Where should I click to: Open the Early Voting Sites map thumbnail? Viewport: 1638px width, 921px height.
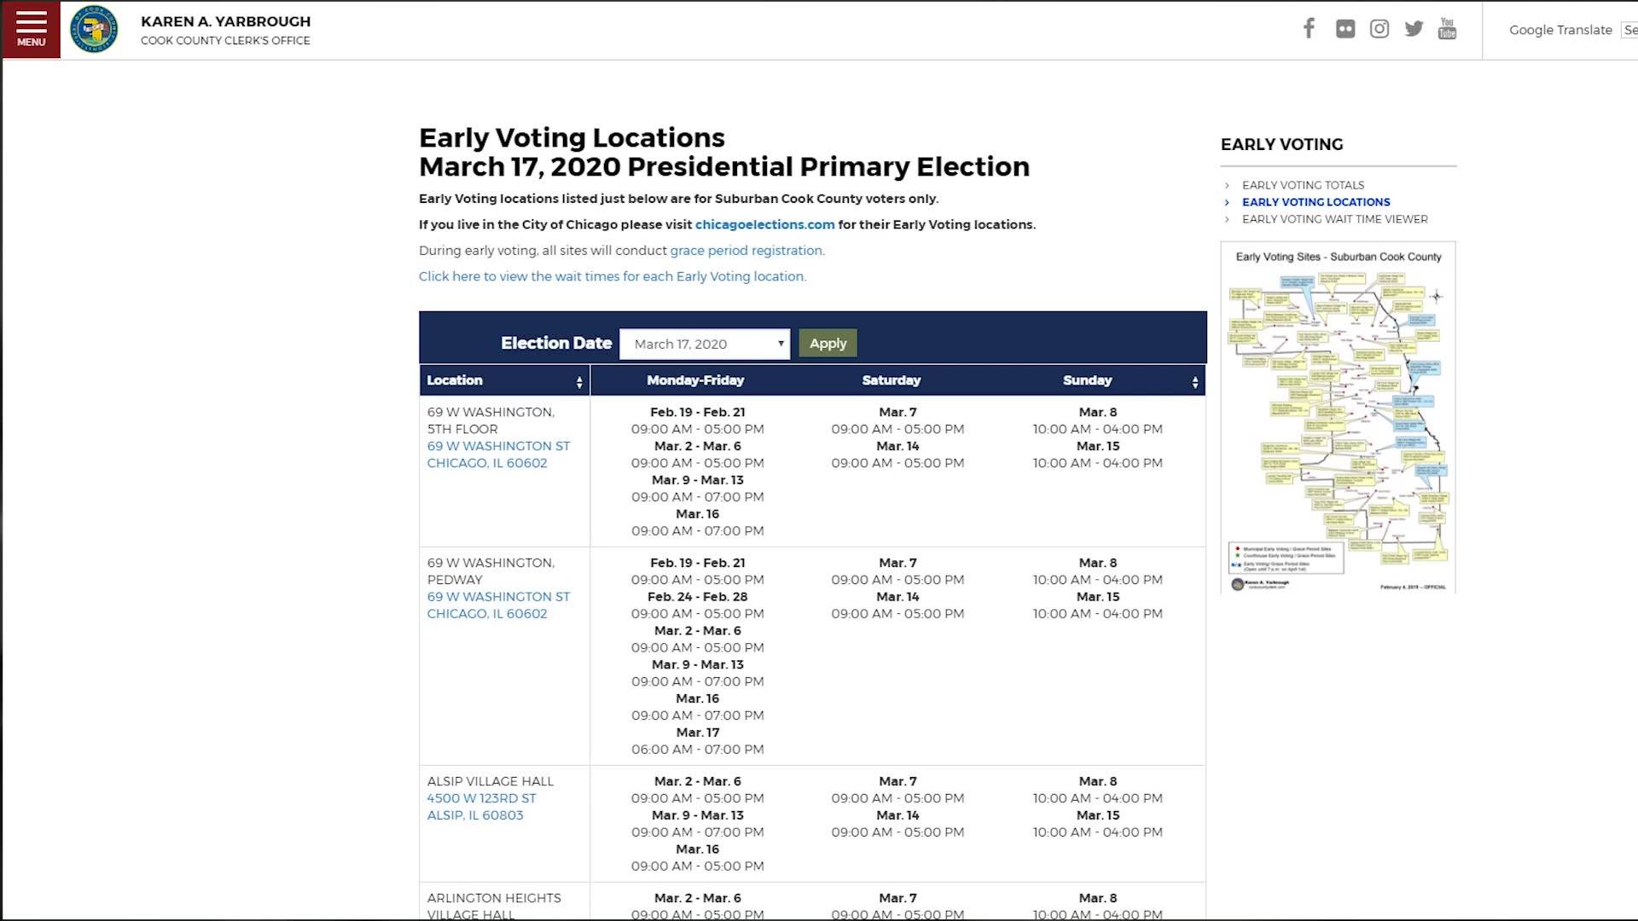coord(1338,418)
